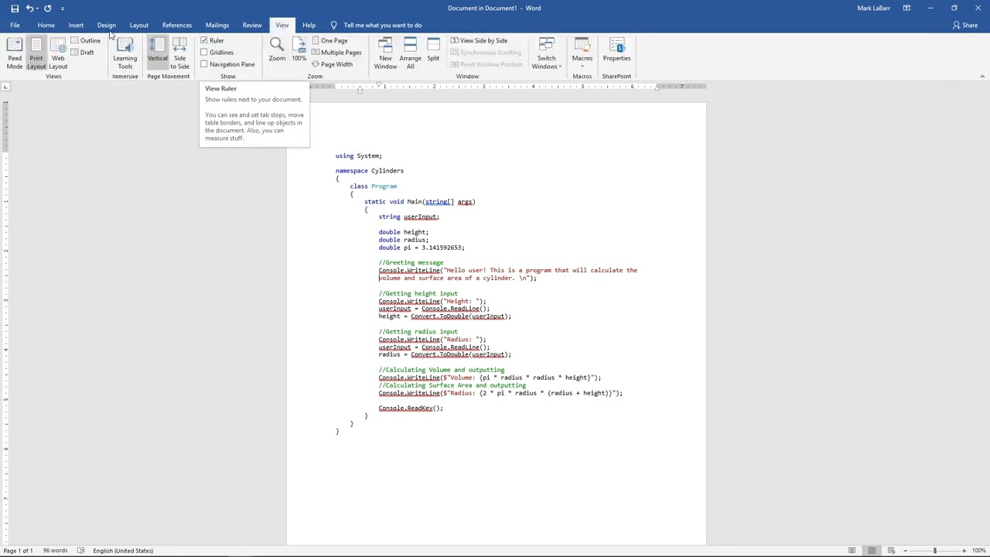Switch to the Review tab
Screen dimensions: 990x557
coord(252,25)
